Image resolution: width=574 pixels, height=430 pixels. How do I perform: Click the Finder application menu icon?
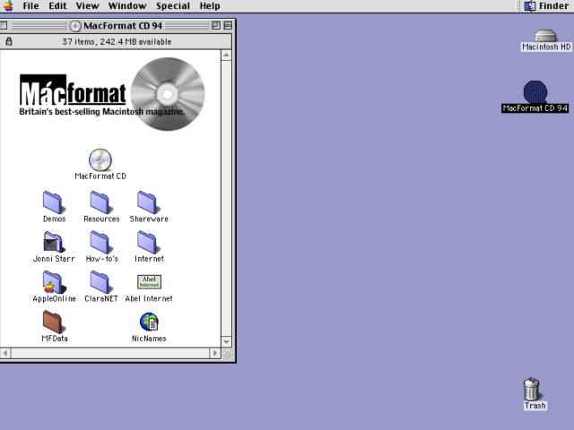coord(530,6)
